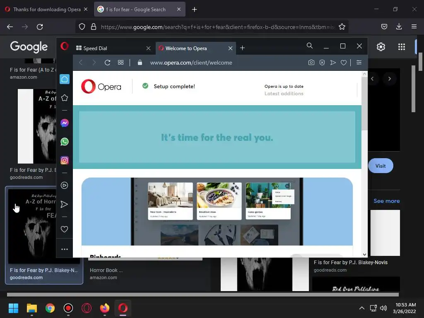Select f is for fear Google Search tab

pyautogui.click(x=140, y=10)
